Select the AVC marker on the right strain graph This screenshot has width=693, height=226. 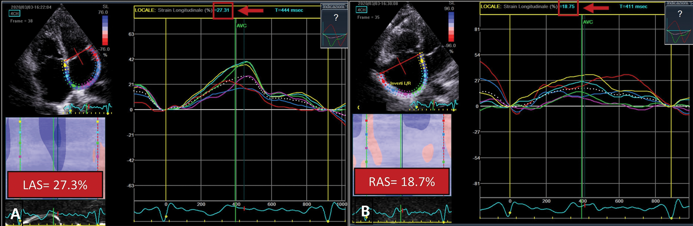coord(587,22)
